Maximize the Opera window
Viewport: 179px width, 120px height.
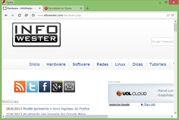(166, 2)
